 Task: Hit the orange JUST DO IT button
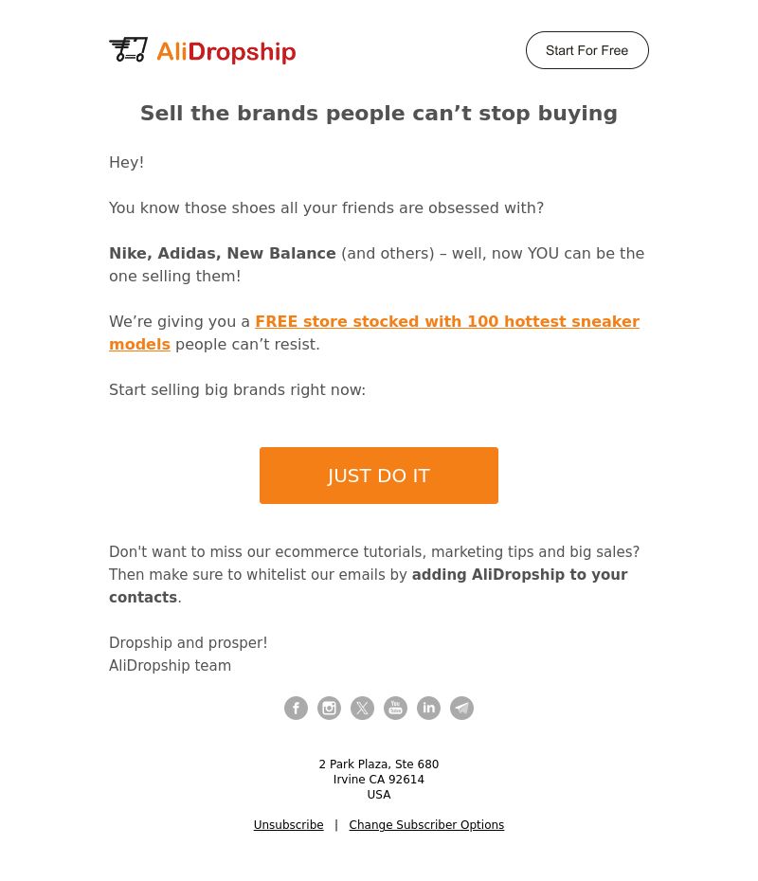click(379, 476)
